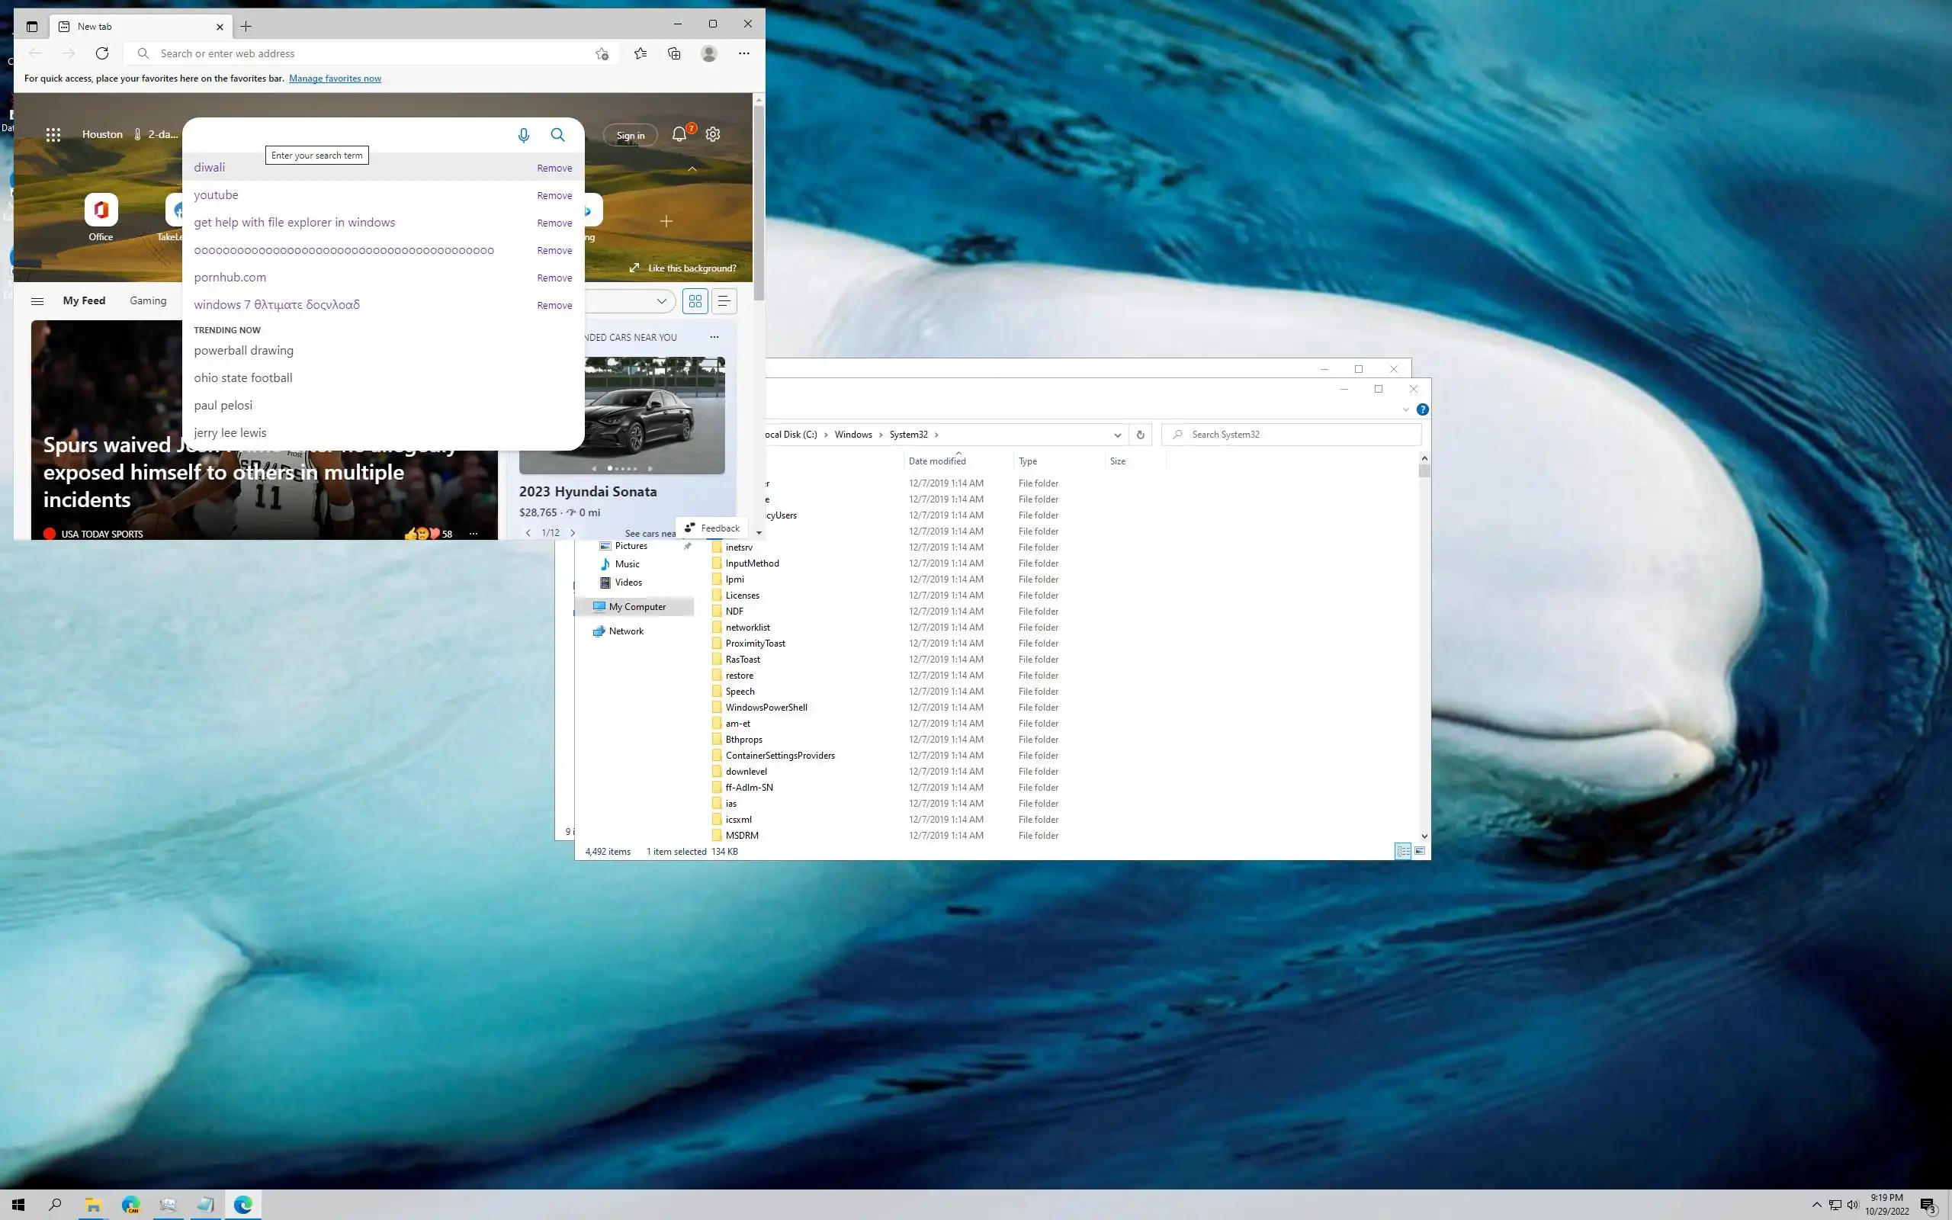1952x1220 pixels.
Task: Switch Explorer to large icons view
Action: [x=1420, y=851]
